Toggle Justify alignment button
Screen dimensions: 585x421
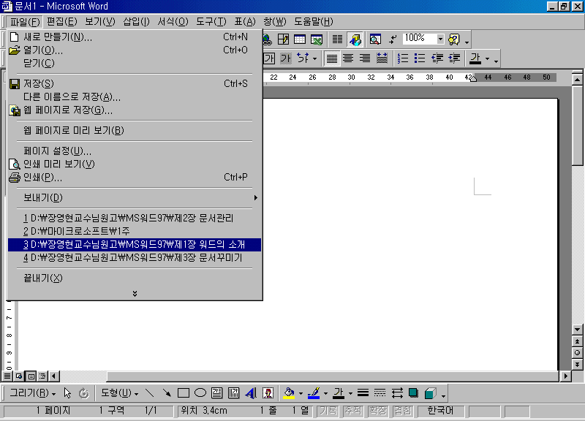332,58
